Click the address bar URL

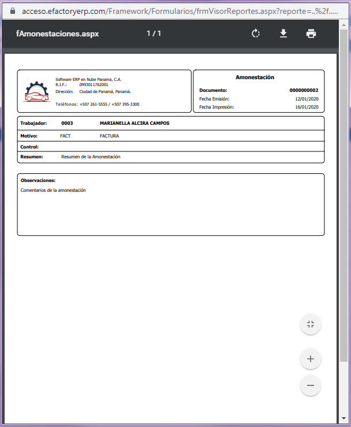coord(180,11)
